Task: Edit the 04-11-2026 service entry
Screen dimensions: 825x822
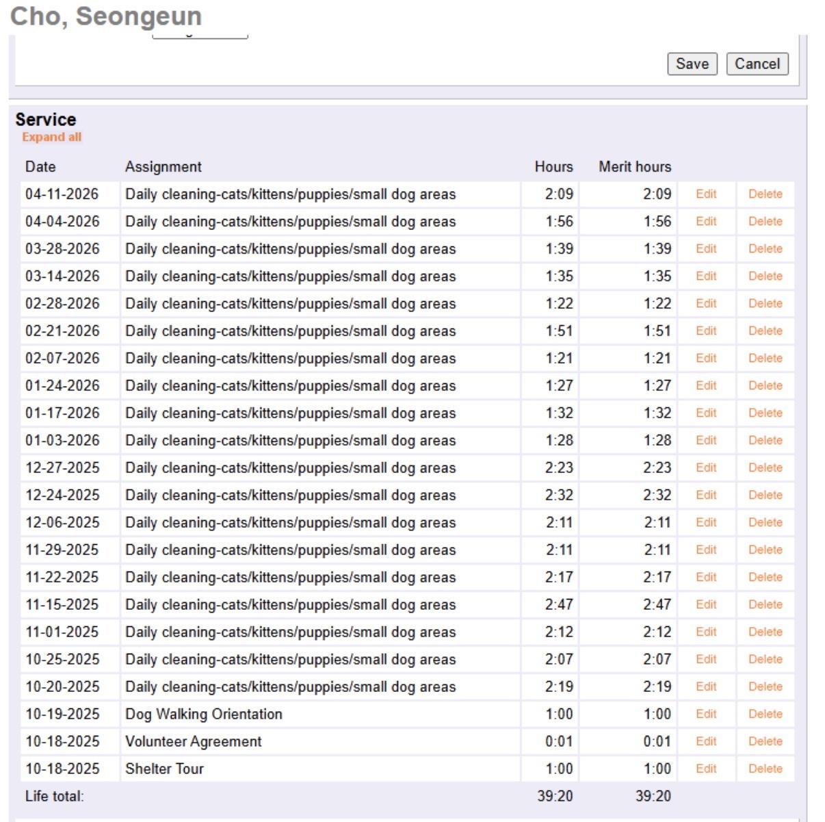Action: coord(706,194)
